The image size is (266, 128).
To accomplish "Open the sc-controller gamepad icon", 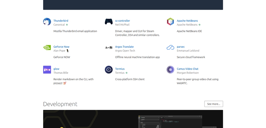I will 109,22.
